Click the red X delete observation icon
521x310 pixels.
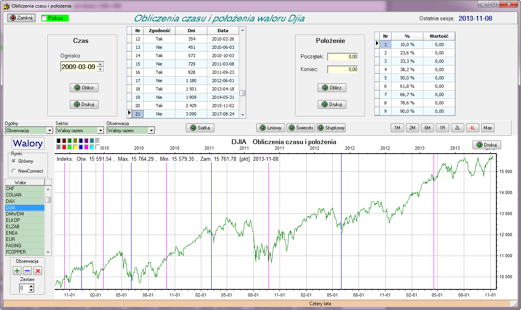point(38,271)
